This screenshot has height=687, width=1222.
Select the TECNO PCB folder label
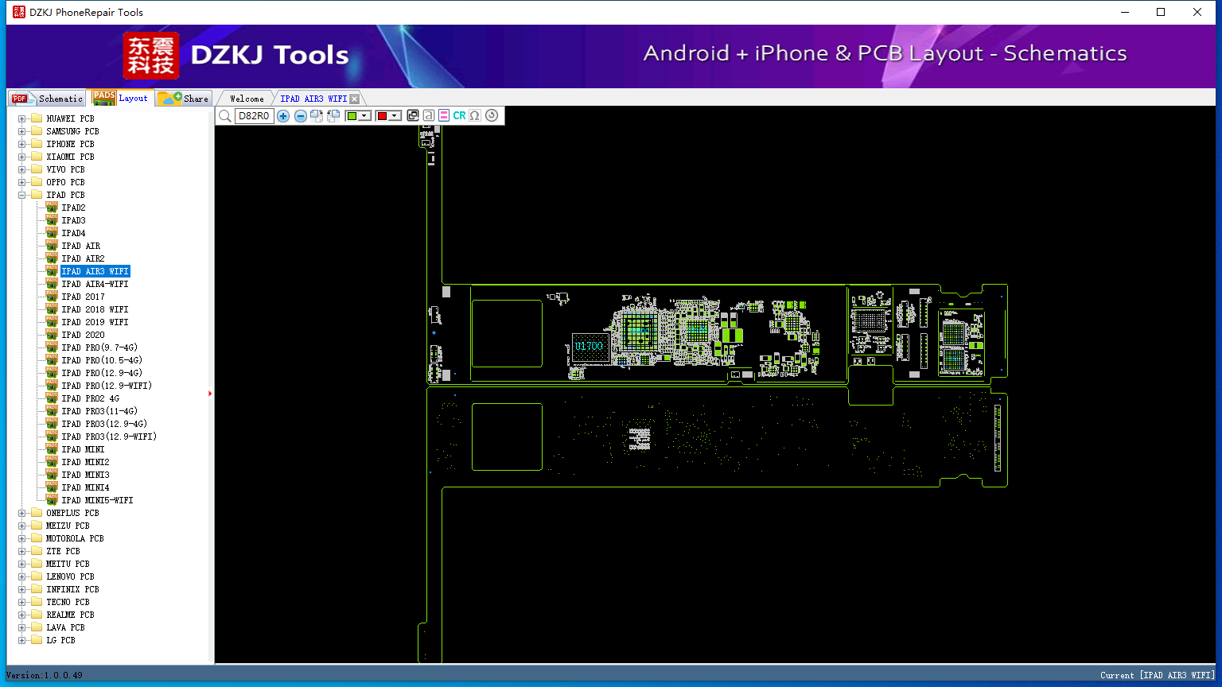pos(68,602)
